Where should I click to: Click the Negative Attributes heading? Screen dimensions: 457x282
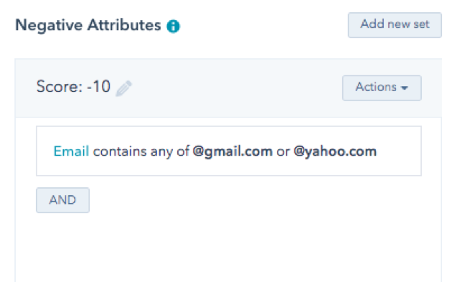click(88, 25)
